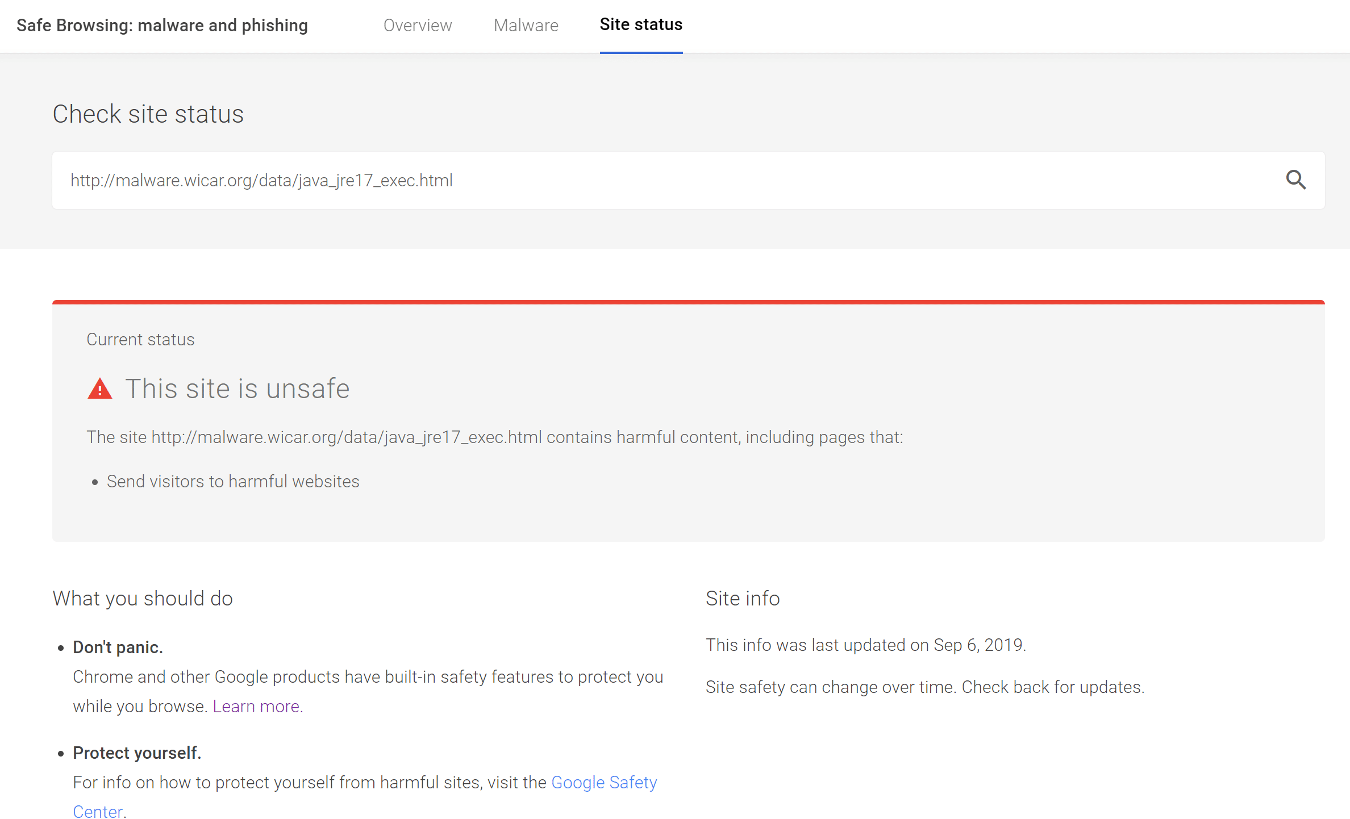
Task: Click the last updated date text
Action: click(x=866, y=645)
